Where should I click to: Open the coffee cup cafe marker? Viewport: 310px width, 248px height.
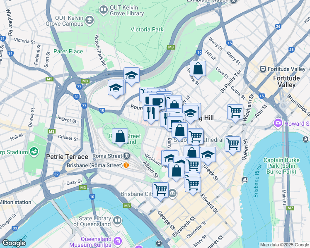click(157, 102)
